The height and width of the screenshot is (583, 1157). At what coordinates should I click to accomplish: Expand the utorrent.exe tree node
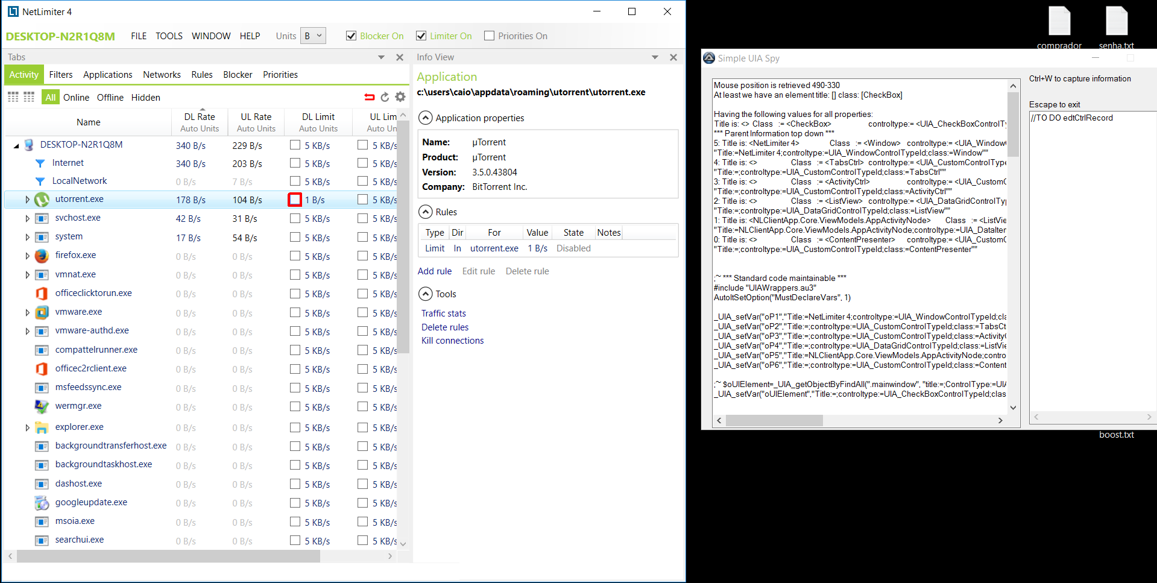point(27,200)
